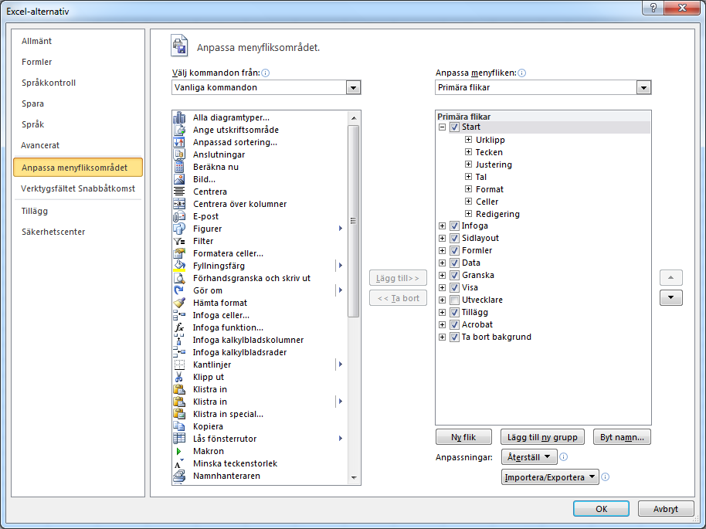Click the E-post icon
706x529 pixels.
(x=179, y=216)
